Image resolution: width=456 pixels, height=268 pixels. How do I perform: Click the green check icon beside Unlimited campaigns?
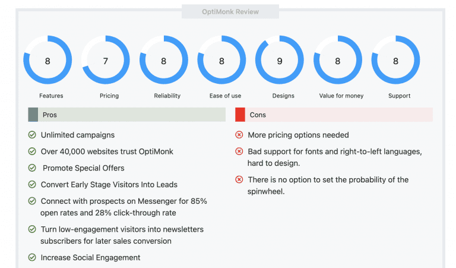(x=32, y=135)
